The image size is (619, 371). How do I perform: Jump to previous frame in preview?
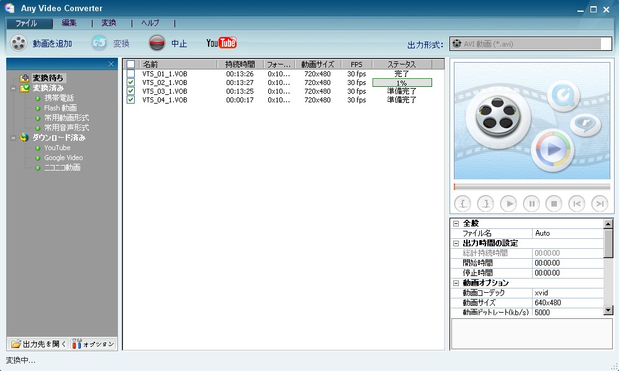577,203
